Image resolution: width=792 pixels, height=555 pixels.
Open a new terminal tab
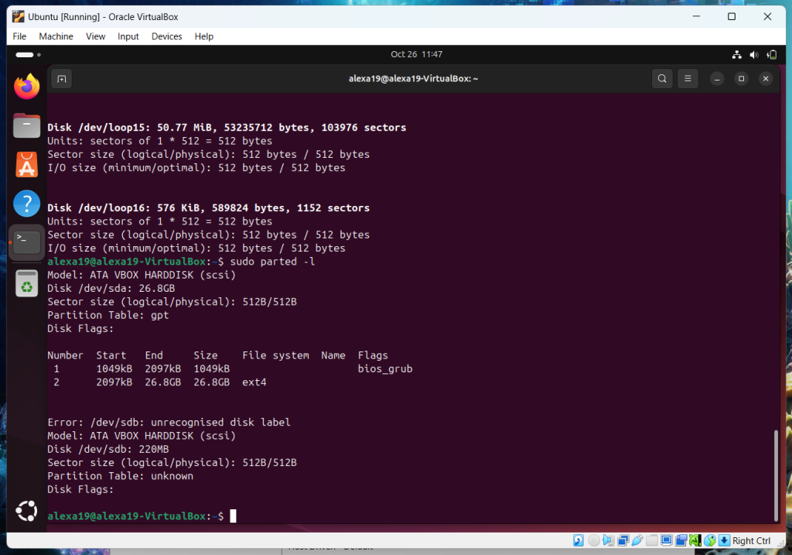click(x=62, y=79)
